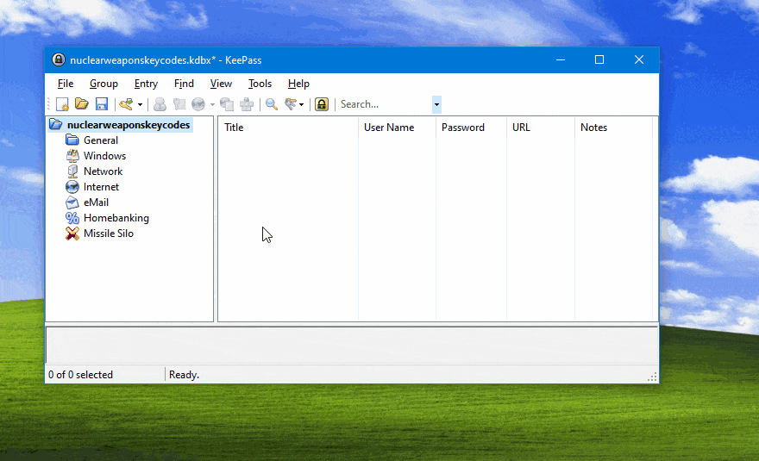Save the database using the floppy disk icon

tap(101, 104)
